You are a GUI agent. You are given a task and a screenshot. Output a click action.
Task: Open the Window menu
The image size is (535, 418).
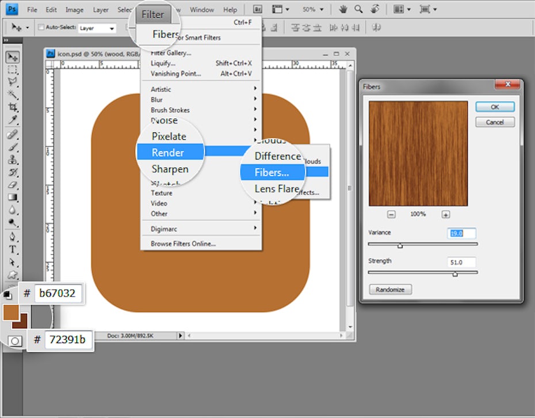pyautogui.click(x=201, y=10)
